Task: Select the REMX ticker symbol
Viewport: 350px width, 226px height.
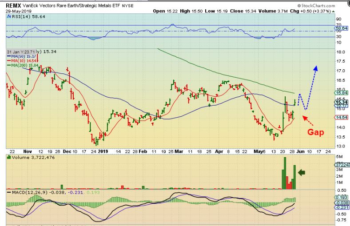Action: [13, 6]
